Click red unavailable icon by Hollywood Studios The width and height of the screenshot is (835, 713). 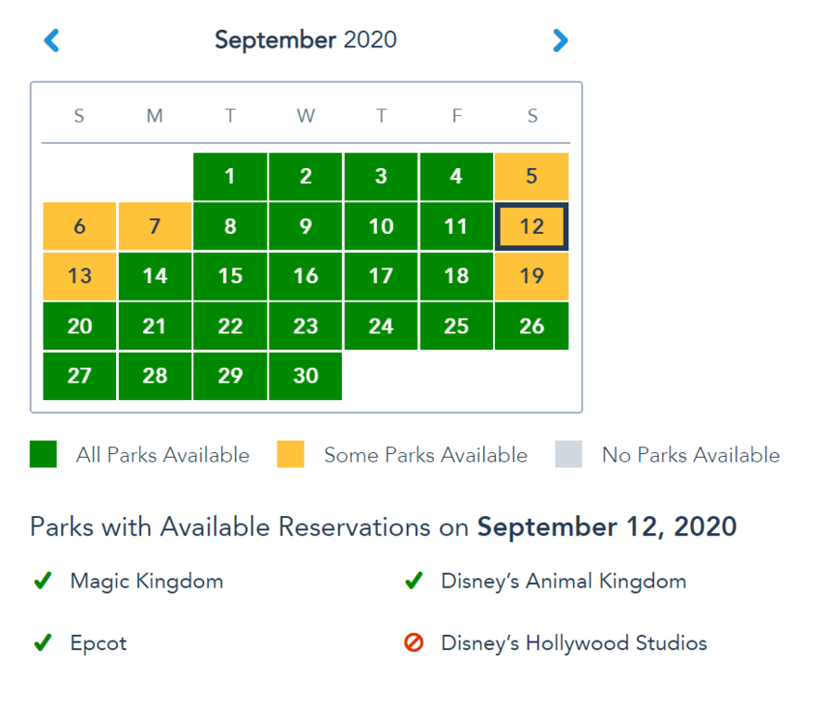coord(413,642)
